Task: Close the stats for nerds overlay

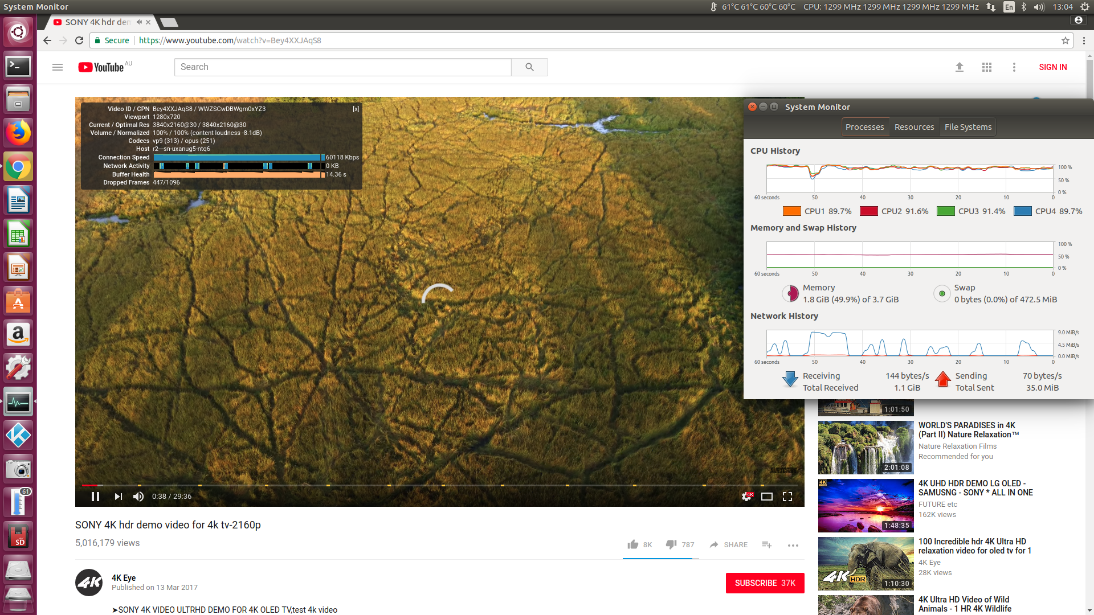Action: pyautogui.click(x=356, y=109)
